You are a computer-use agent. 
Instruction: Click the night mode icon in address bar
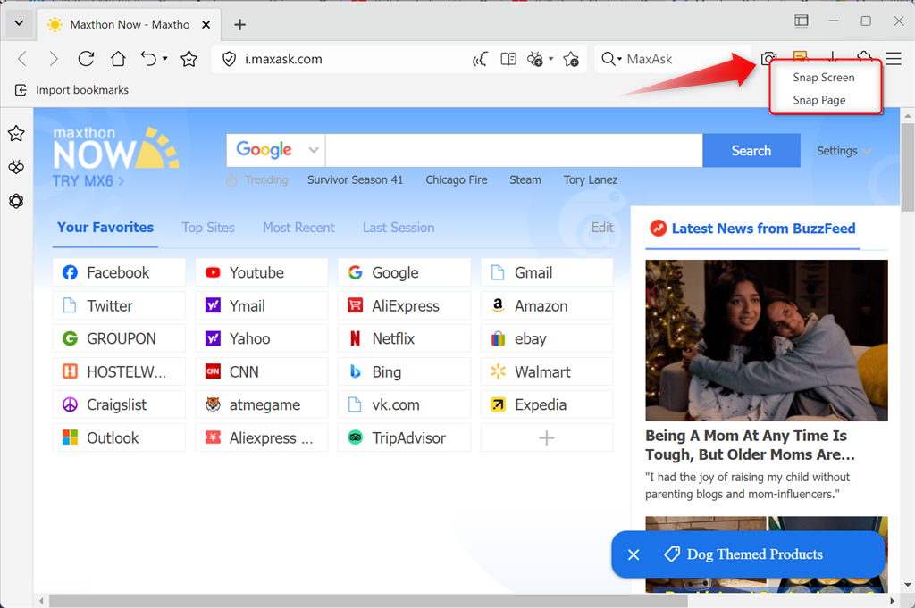click(x=535, y=59)
